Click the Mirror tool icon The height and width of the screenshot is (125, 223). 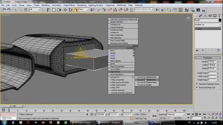pyautogui.click(x=157, y=10)
